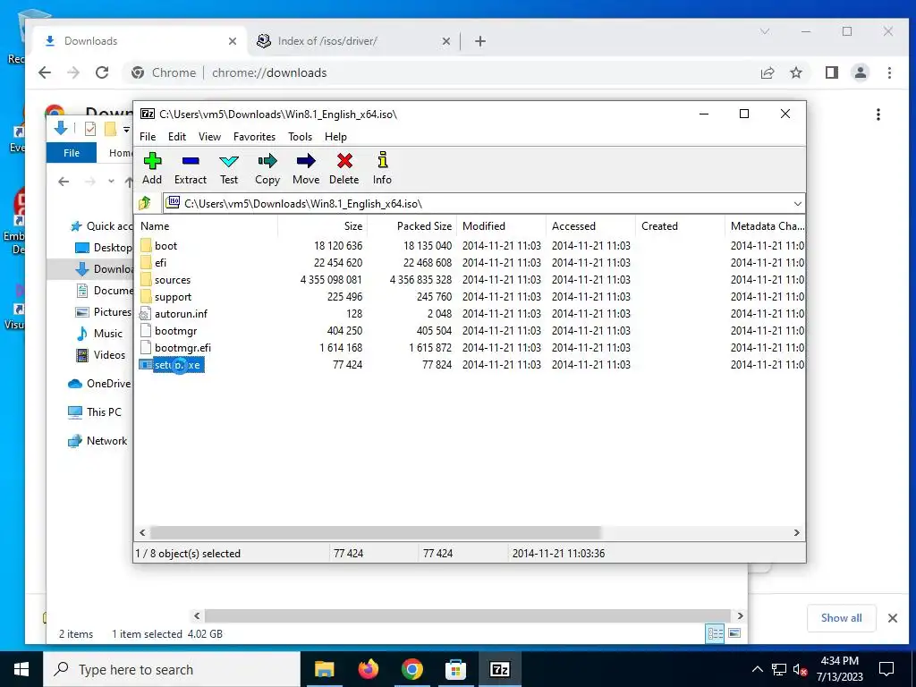Open the Info toolbar icon in 7-Zip
Screen dimensions: 916x687
point(383,168)
